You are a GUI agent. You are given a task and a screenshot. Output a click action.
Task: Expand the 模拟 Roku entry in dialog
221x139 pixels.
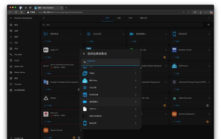click(110, 80)
